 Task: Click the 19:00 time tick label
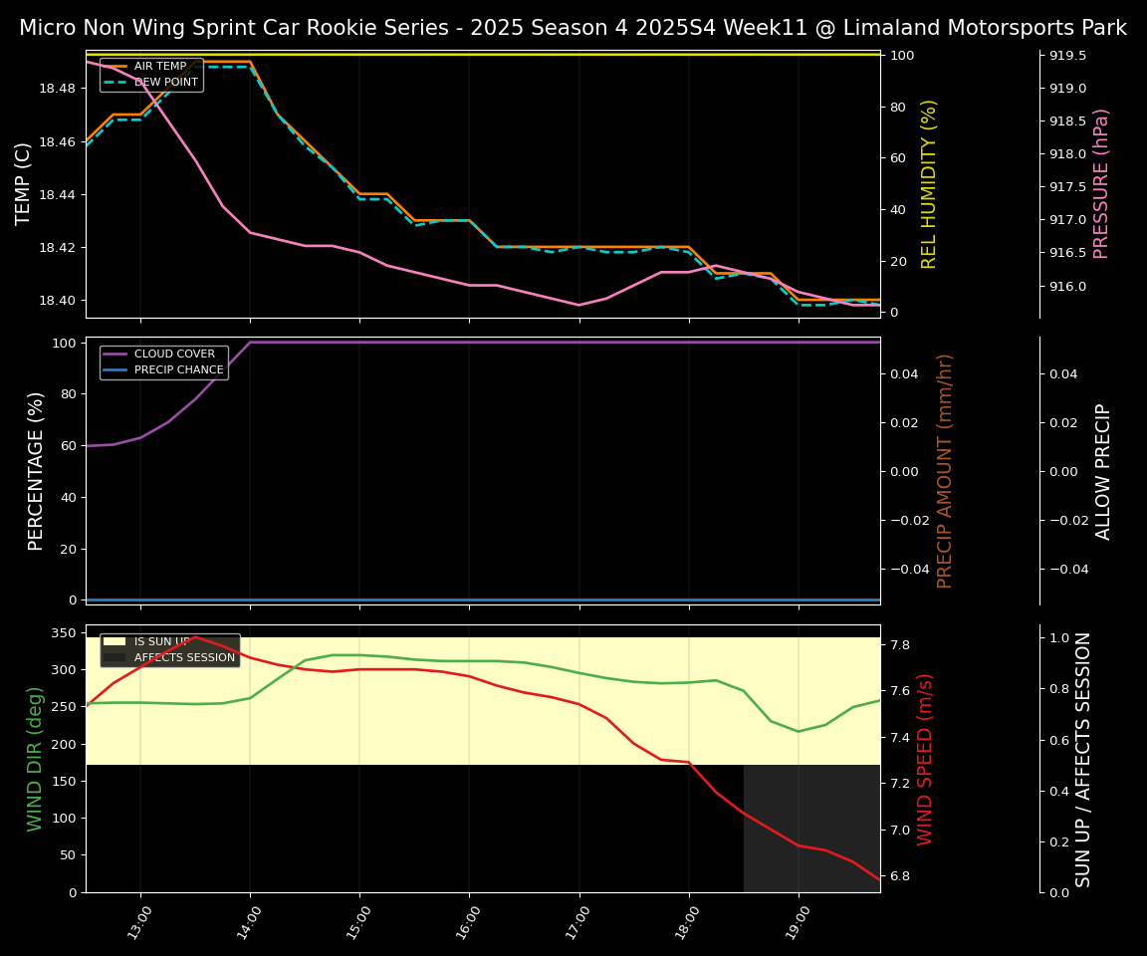(x=799, y=923)
